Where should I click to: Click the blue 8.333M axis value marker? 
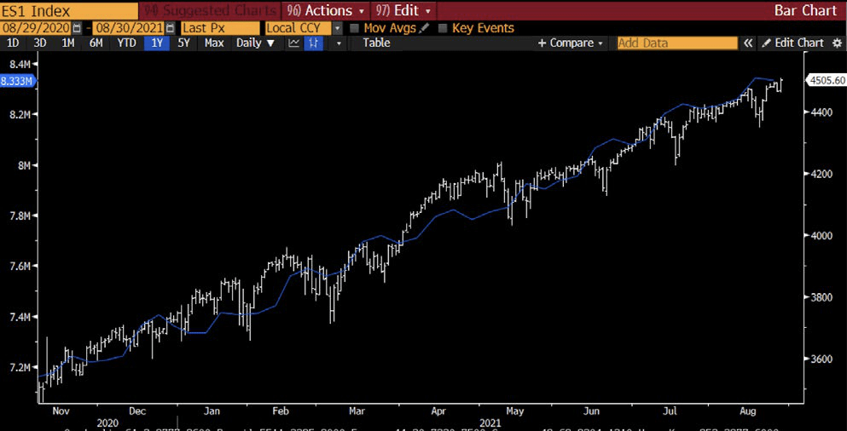(x=17, y=81)
